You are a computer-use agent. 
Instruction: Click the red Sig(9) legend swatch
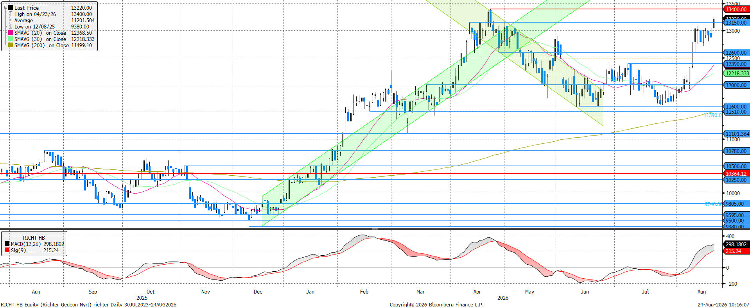point(7,250)
